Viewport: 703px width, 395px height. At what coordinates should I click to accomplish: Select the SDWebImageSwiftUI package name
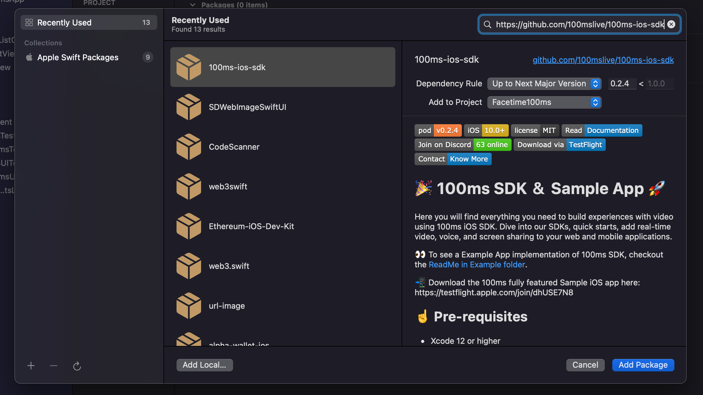coord(247,107)
